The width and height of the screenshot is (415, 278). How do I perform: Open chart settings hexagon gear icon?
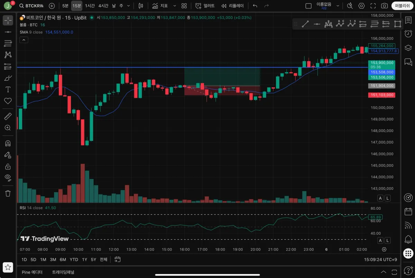361,6
